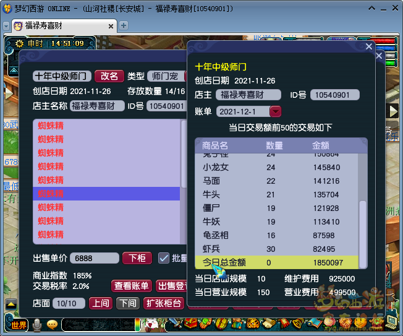Click the 数量 column header
The height and width of the screenshot is (336, 403).
274,145
